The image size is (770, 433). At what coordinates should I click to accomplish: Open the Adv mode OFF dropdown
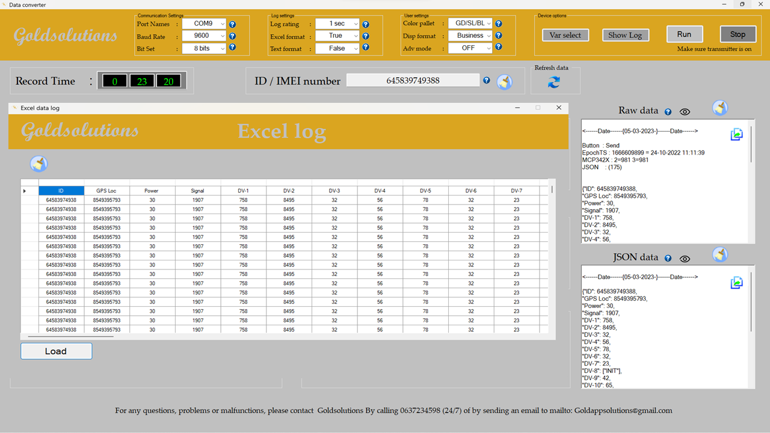[x=470, y=48]
